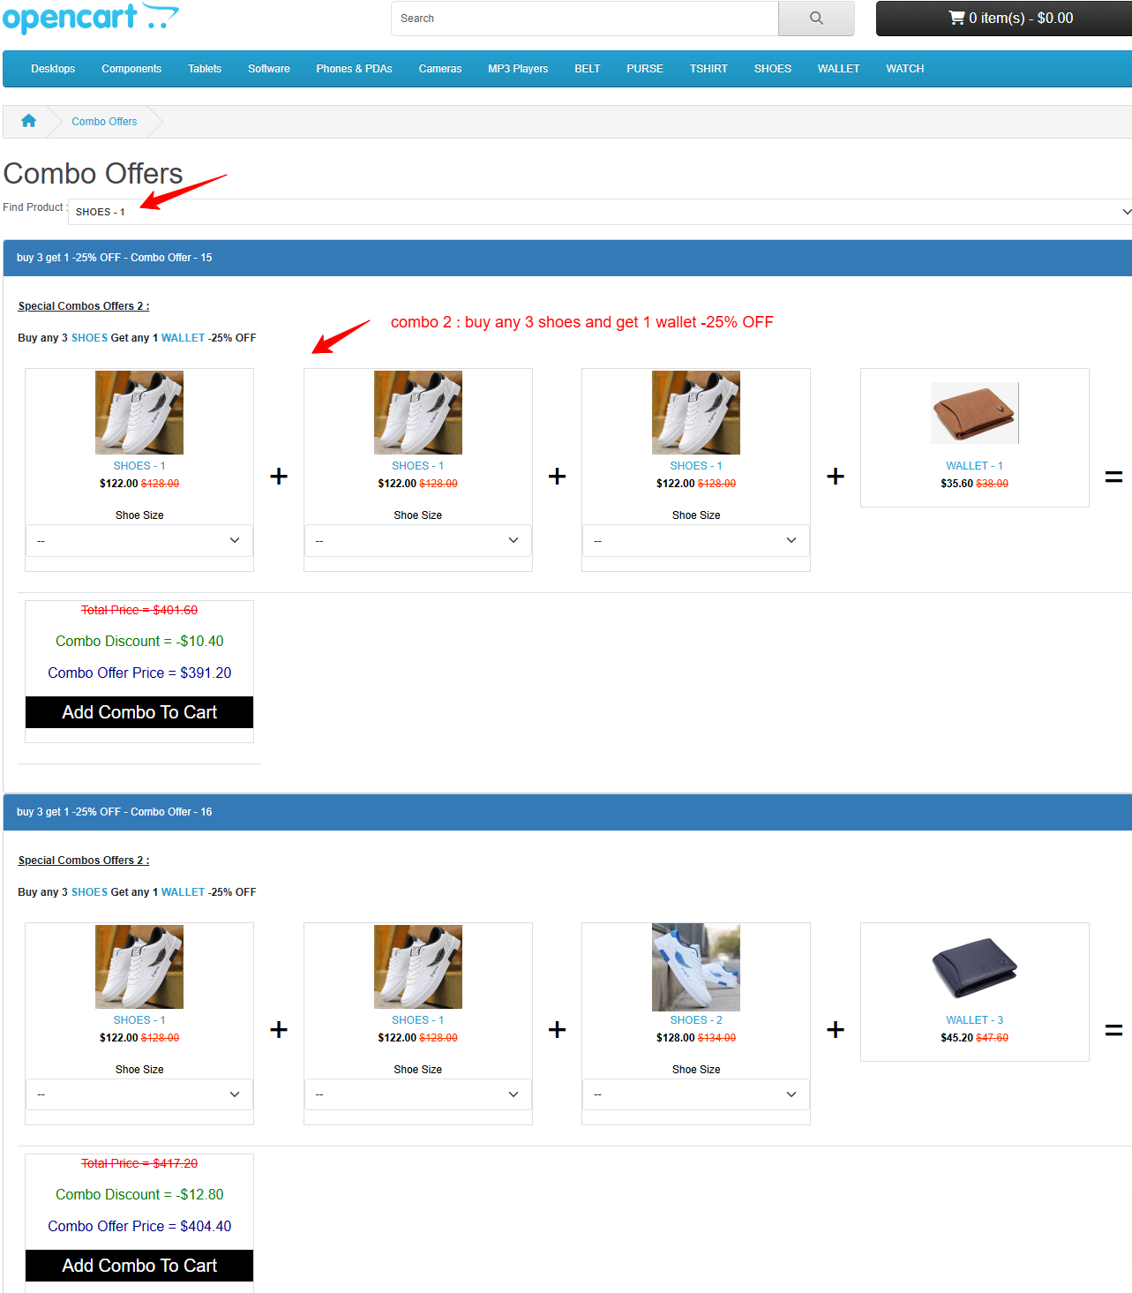Open third SHOES - 1 link in Combo 15
Screen dimensions: 1132x1293
(x=696, y=466)
